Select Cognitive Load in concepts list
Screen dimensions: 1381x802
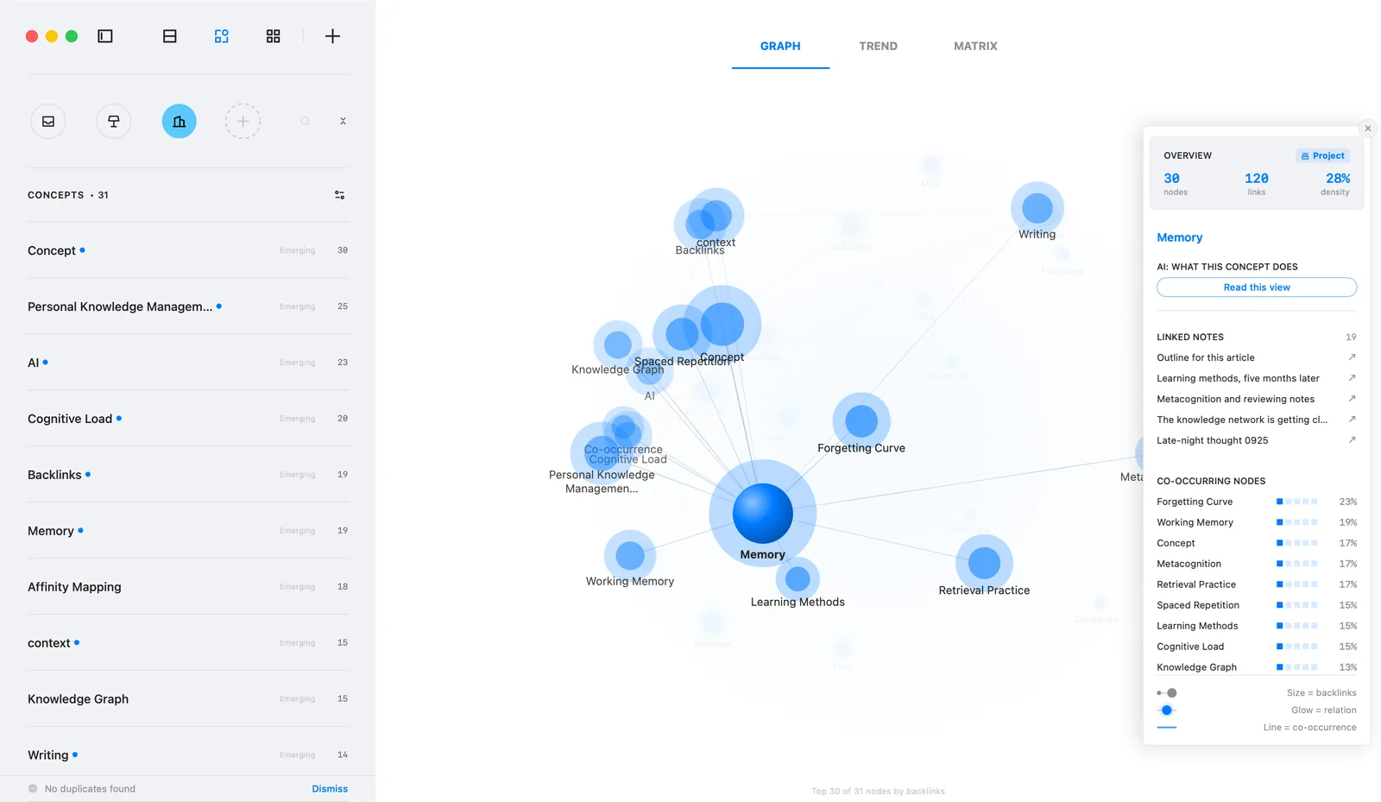(188, 419)
